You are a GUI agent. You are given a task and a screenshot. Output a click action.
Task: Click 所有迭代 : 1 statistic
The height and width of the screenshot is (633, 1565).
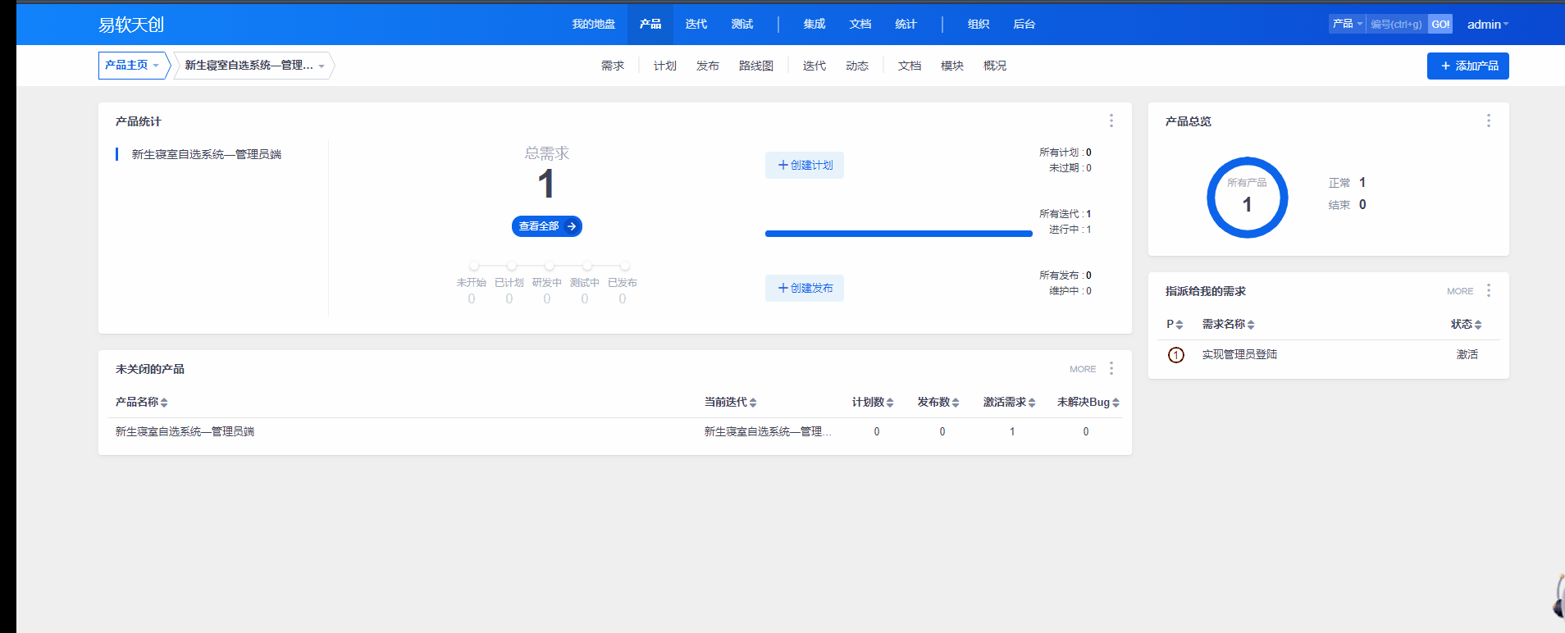(x=1065, y=214)
